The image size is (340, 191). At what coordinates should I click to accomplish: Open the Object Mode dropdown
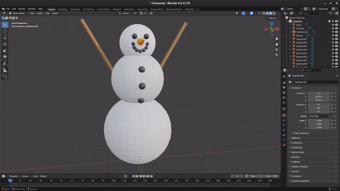click(18, 13)
